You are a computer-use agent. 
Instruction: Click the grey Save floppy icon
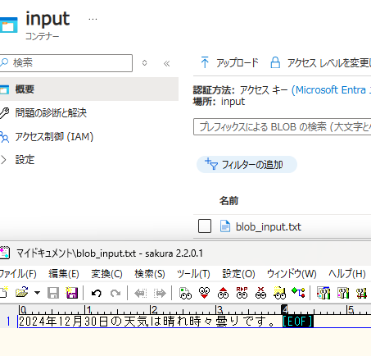pos(53,293)
